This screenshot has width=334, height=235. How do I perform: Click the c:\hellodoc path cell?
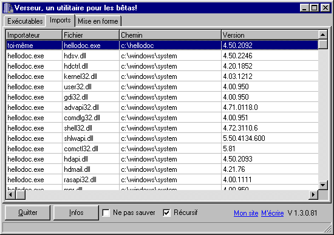click(x=170, y=46)
